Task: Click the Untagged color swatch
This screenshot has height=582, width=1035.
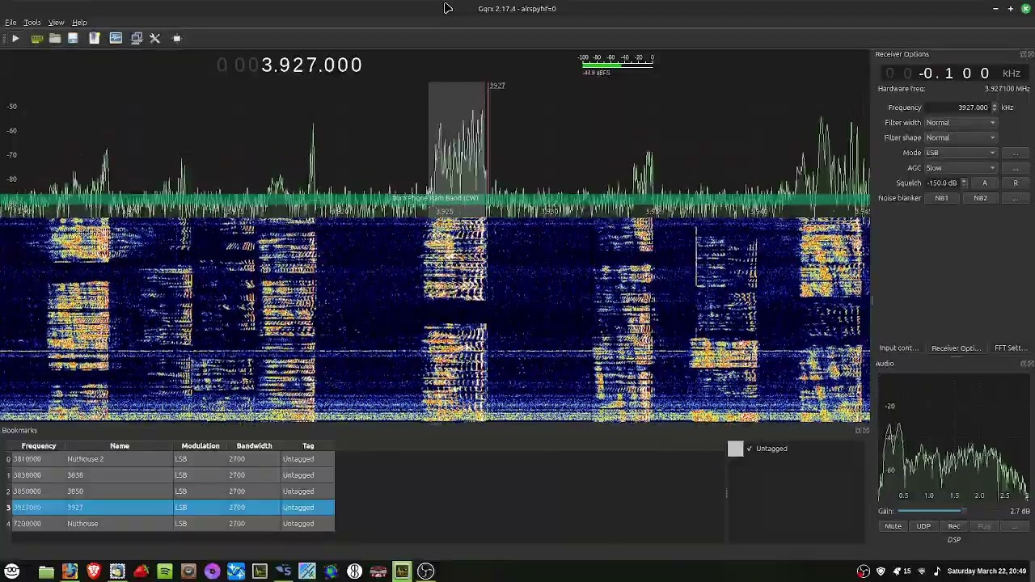Action: click(x=735, y=449)
